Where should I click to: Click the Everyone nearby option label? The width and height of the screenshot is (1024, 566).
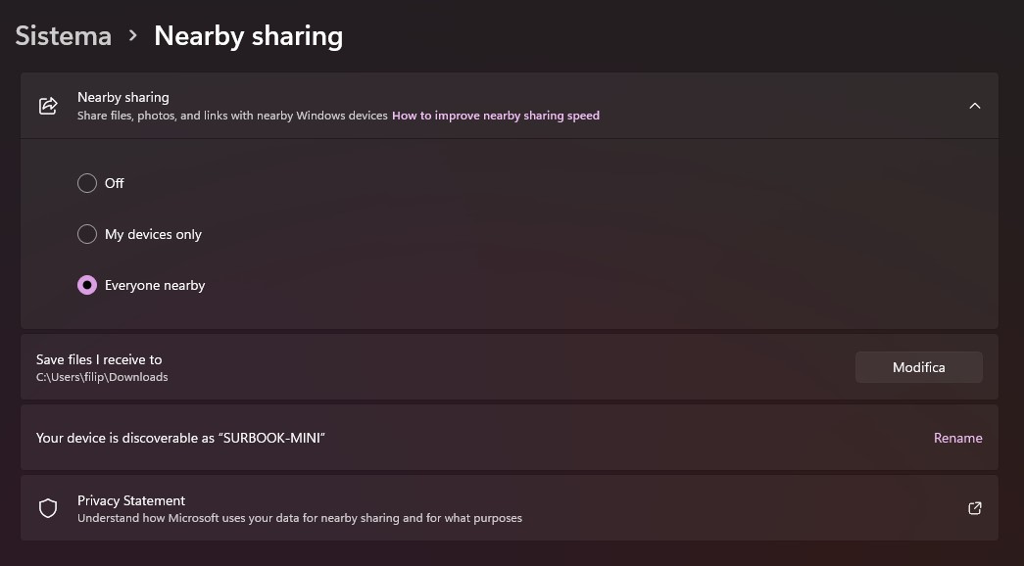155,285
